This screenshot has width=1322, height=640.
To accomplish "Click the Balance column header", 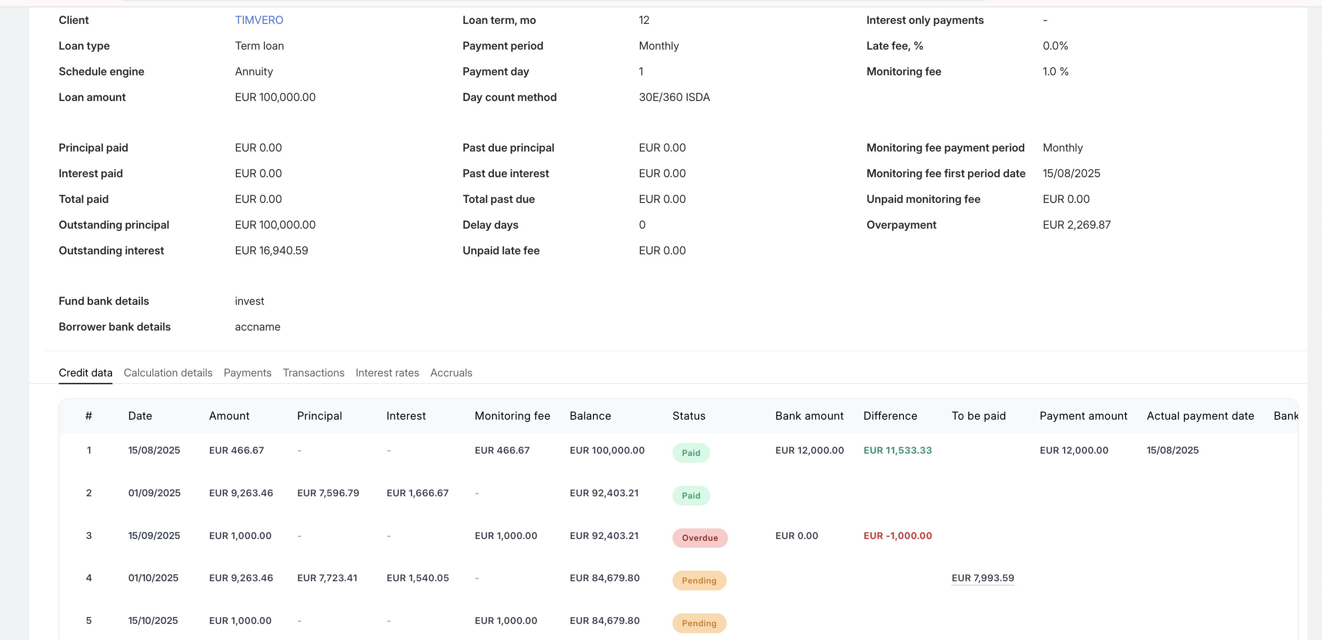I will point(590,415).
